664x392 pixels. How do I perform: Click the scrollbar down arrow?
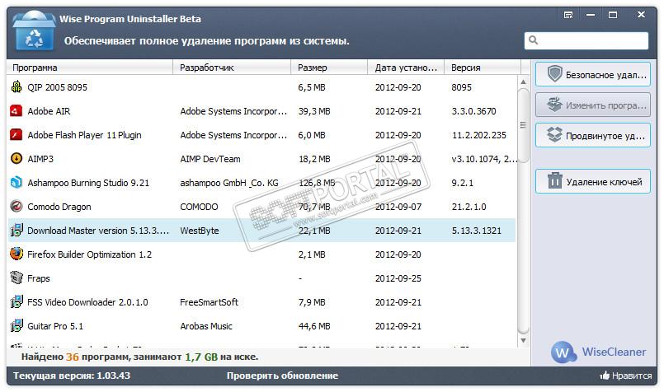tap(524, 340)
